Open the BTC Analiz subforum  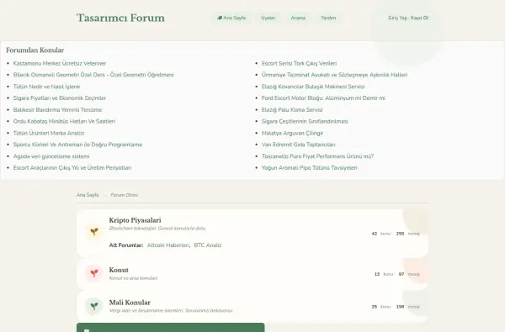point(208,245)
